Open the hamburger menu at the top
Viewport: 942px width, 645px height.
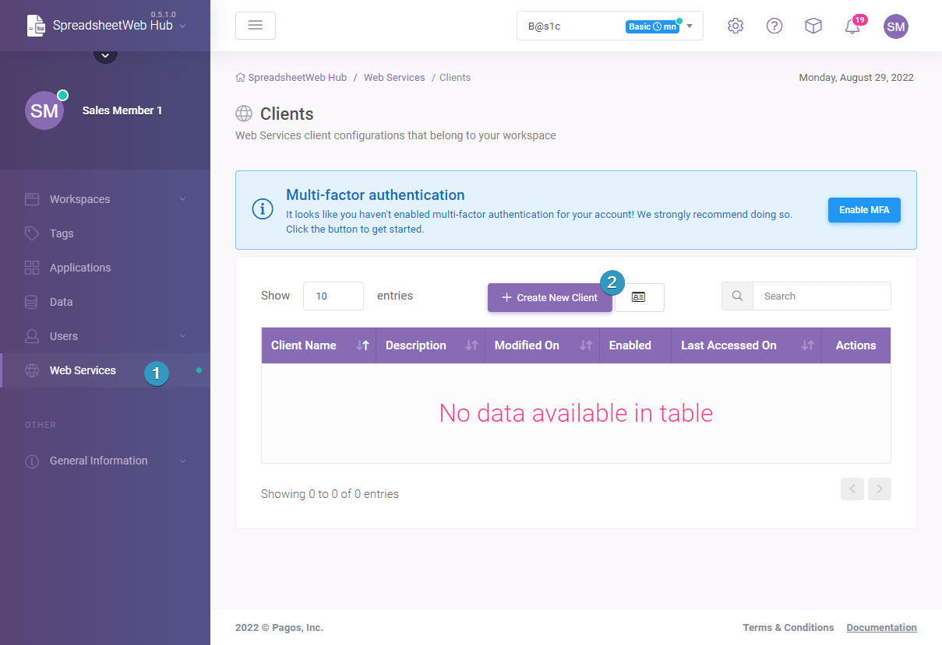256,26
